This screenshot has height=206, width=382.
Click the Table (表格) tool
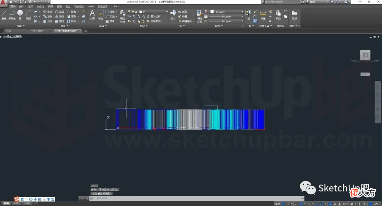click(x=110, y=22)
